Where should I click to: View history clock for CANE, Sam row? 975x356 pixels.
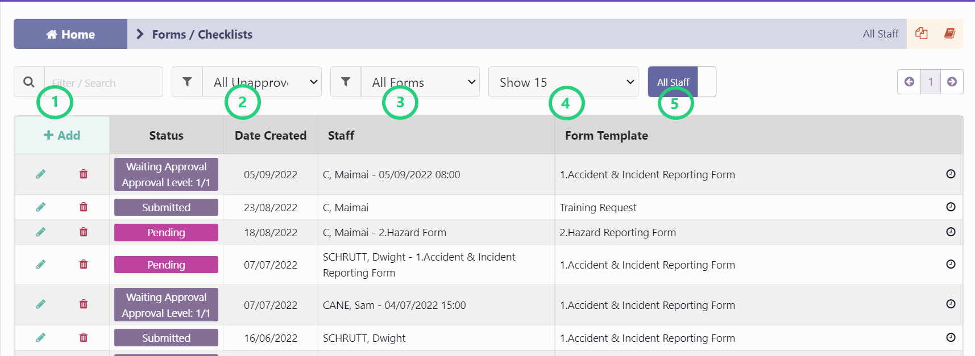[x=951, y=304]
